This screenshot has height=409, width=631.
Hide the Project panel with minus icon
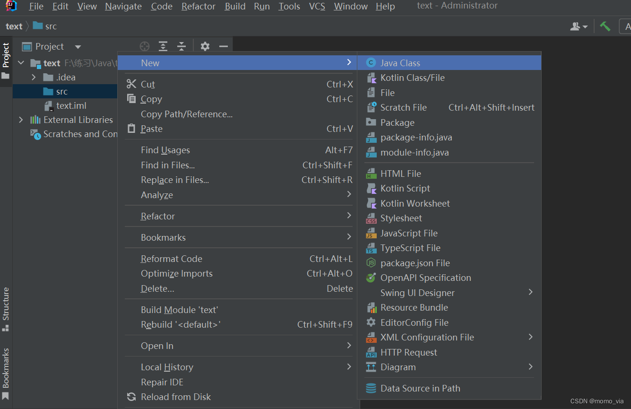pyautogui.click(x=224, y=46)
